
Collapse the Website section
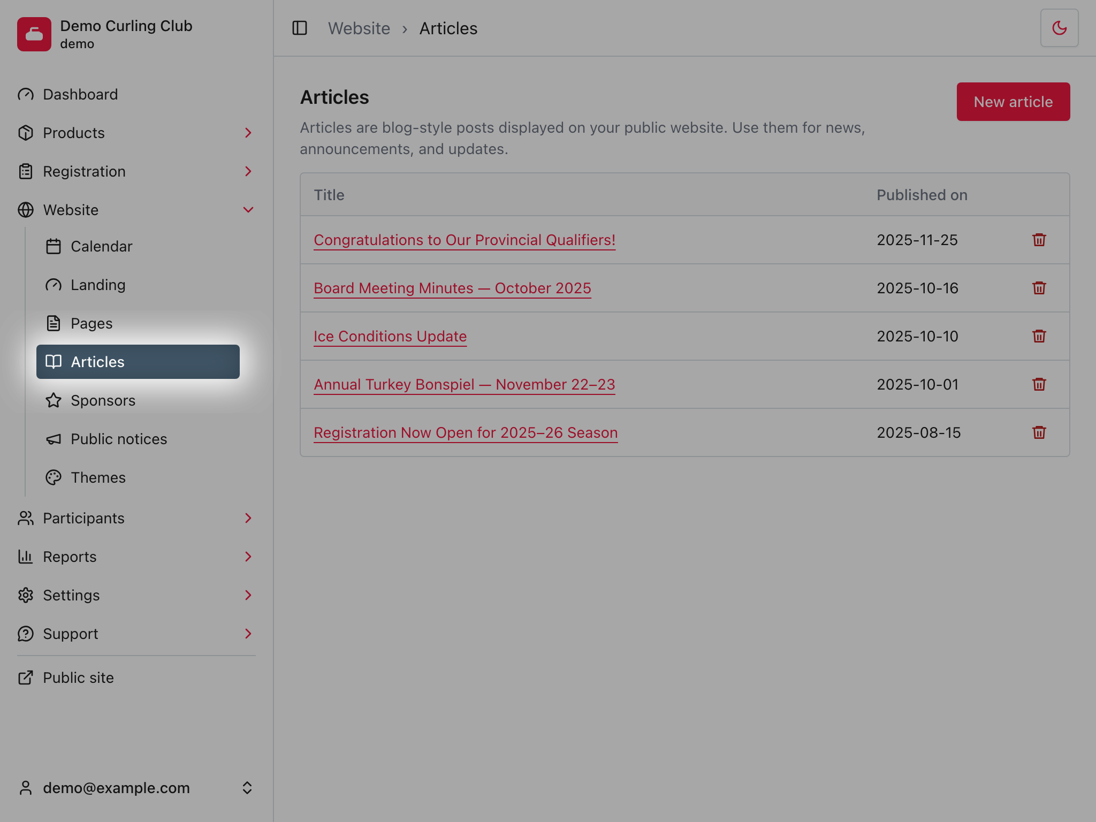(136, 210)
